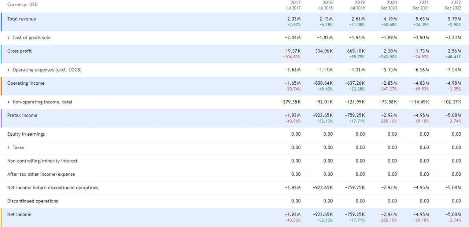Click Cost of goods sold −2.04M value
Viewport: 469px width, 227px height.
[293, 38]
